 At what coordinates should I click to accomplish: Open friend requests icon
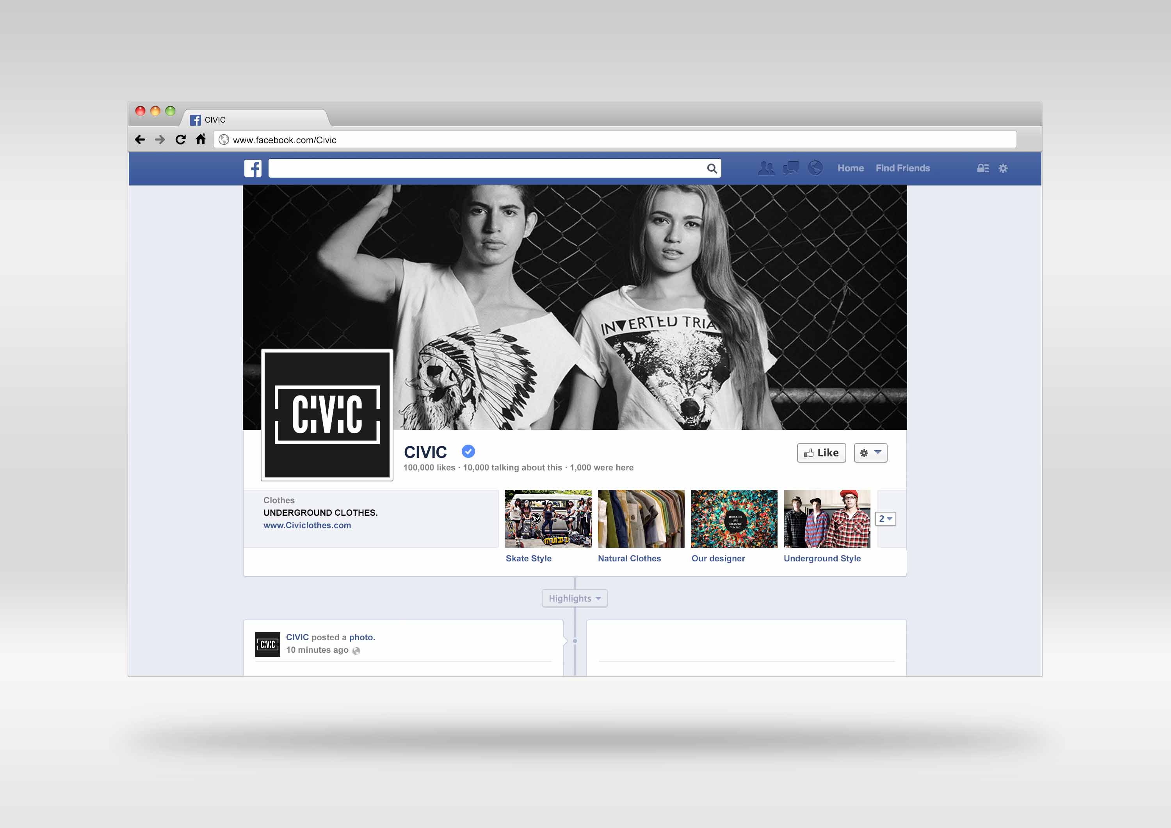pos(766,168)
